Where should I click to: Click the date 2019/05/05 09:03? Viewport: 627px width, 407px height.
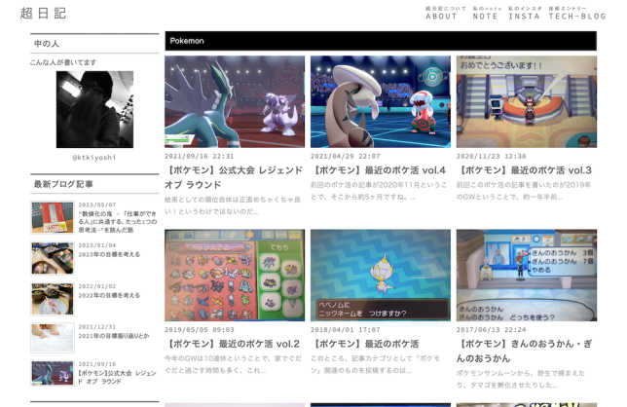click(x=200, y=330)
